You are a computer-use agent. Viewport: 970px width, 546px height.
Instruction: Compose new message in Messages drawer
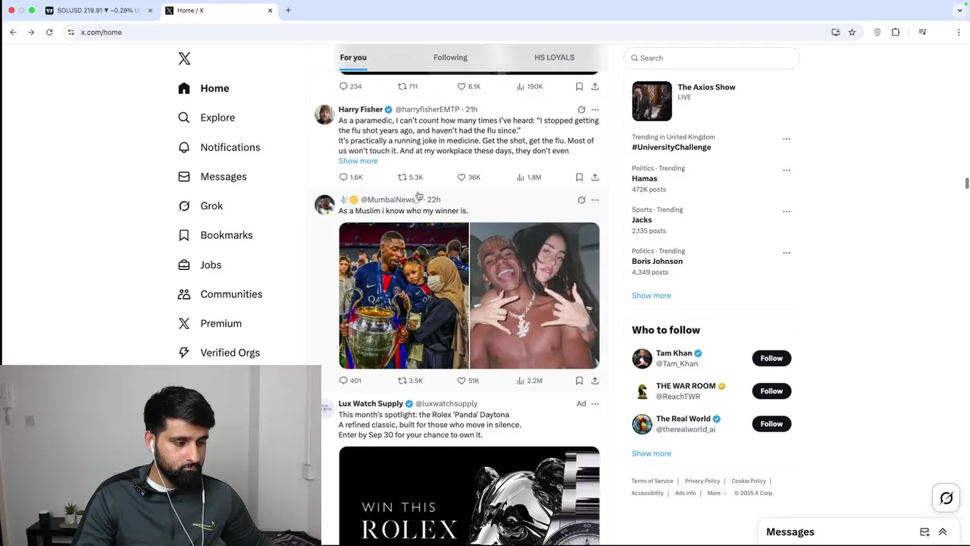click(x=925, y=532)
